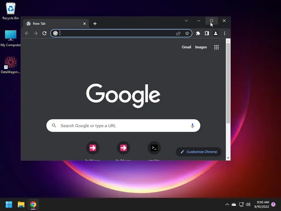This screenshot has height=211, width=281.
Task: Open the Images link
Action: (201, 47)
